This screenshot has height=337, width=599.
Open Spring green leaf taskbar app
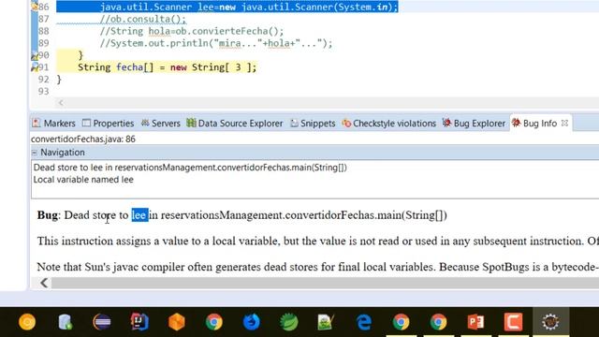289,322
